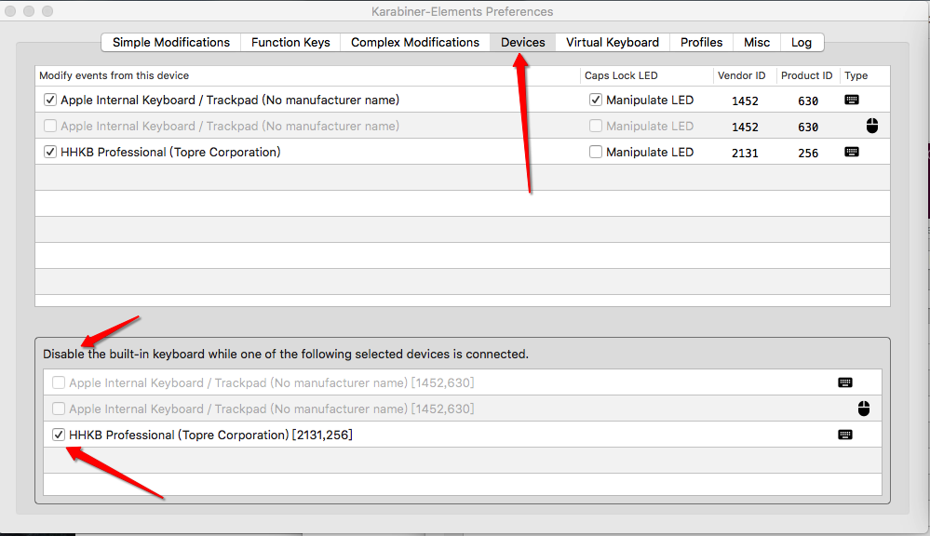Select 'HHKB Professional (Topre Corporation)' name in upper table
This screenshot has width=930, height=536.
170,152
